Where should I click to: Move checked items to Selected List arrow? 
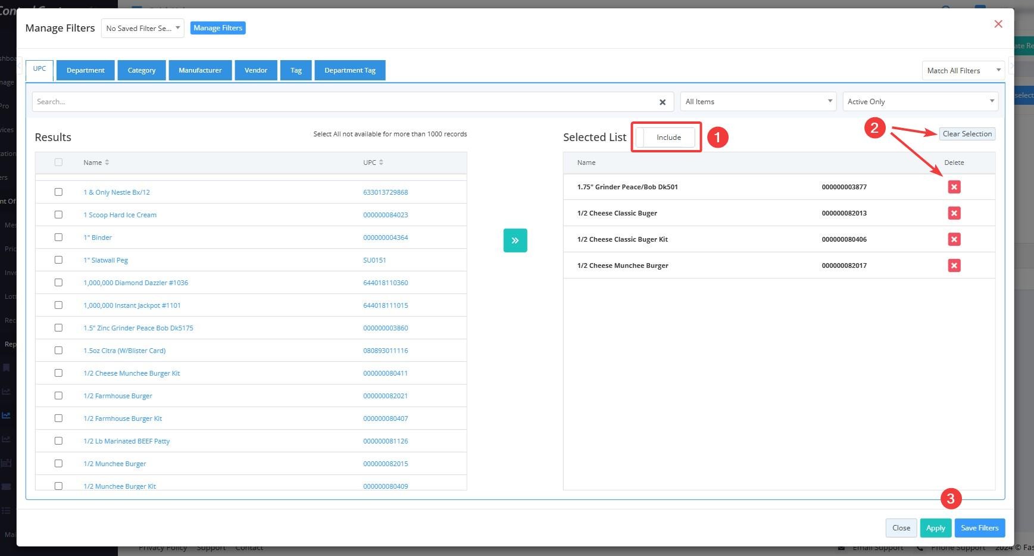515,240
